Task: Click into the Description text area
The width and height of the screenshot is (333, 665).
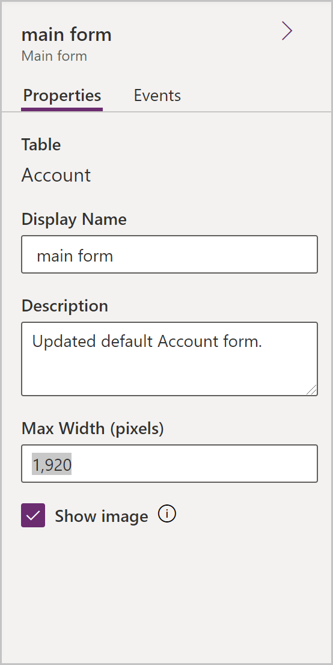Action: (x=170, y=359)
